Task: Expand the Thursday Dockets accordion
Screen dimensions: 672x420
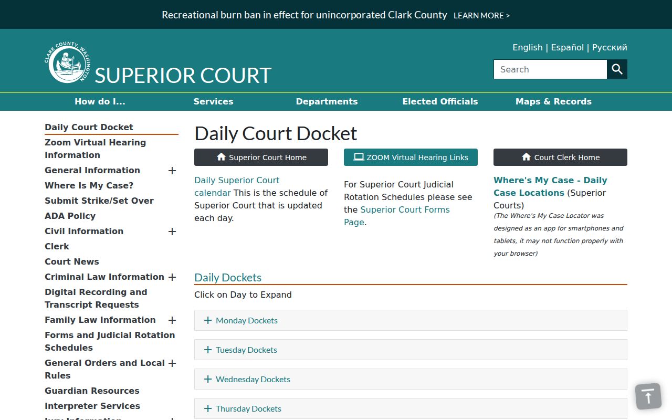Action: [x=411, y=408]
